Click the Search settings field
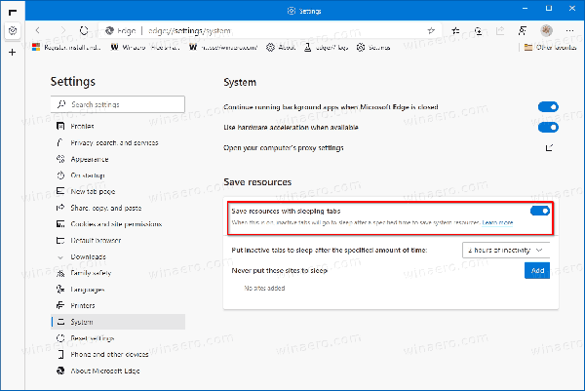The width and height of the screenshot is (585, 391). tap(118, 104)
